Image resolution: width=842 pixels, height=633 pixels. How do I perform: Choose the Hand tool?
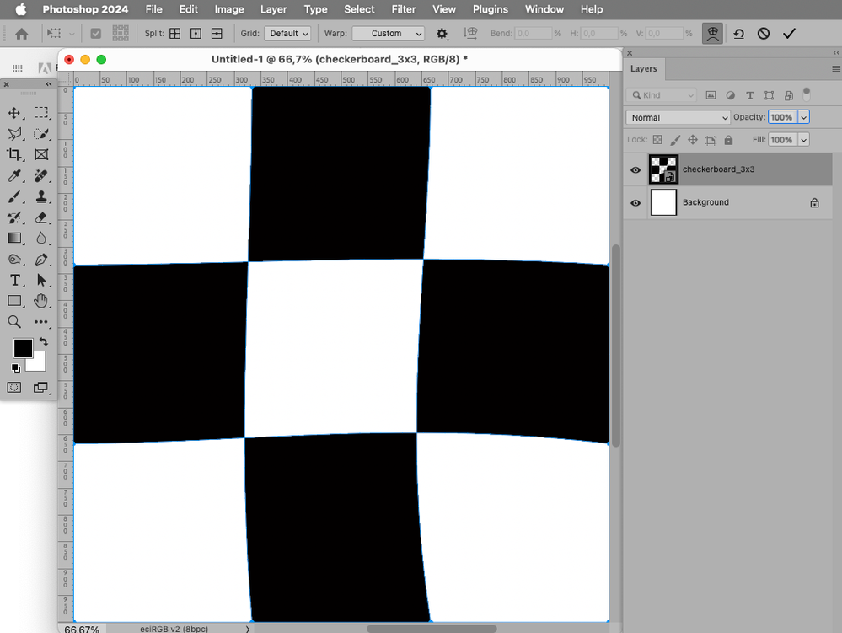tap(41, 301)
